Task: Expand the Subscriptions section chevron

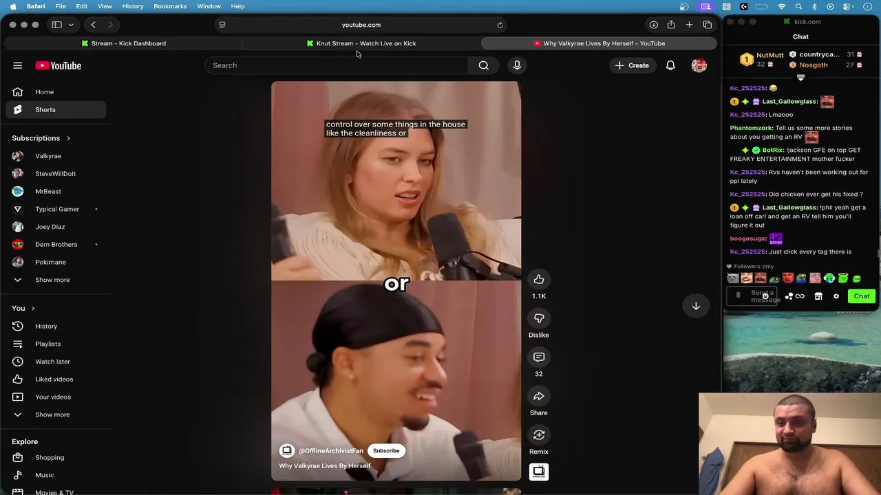Action: click(68, 138)
